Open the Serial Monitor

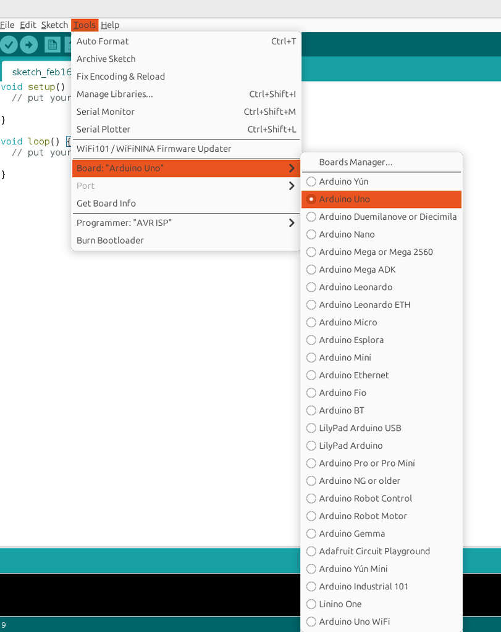[x=186, y=112]
